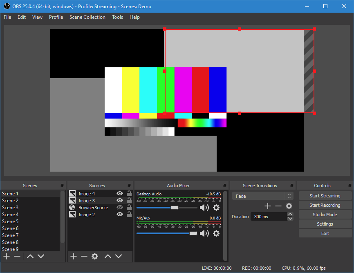Open the Fade transition dropdown

289,196
